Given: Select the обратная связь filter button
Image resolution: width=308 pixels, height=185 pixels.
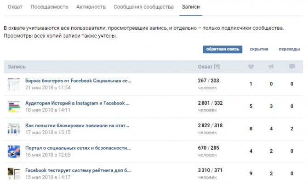Looking at the screenshot, I should [x=222, y=49].
